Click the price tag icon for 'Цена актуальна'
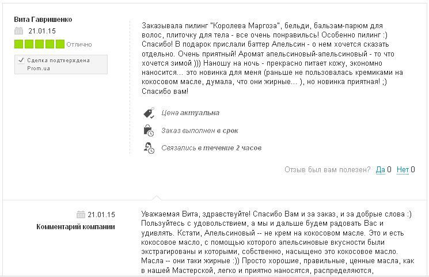 click(x=149, y=113)
